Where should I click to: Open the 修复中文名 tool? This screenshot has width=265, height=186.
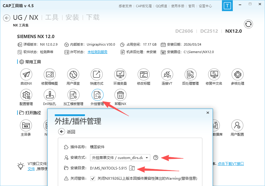point(214,74)
